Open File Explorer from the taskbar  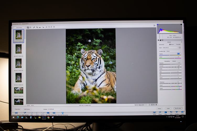pos(40,117)
